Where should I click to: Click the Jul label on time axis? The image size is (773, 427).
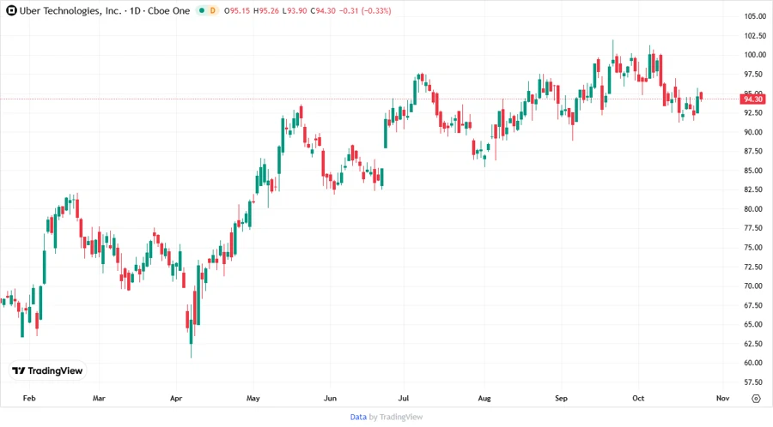(404, 399)
